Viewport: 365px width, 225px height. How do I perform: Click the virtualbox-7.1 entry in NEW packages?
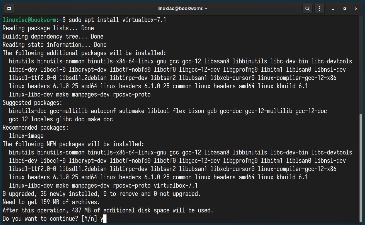click(176, 186)
